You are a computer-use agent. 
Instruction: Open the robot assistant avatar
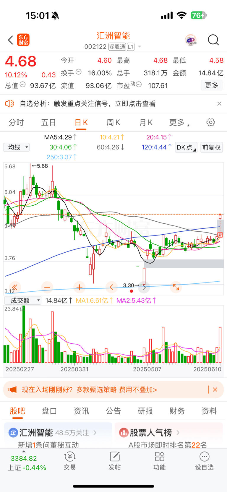[x=191, y=40]
